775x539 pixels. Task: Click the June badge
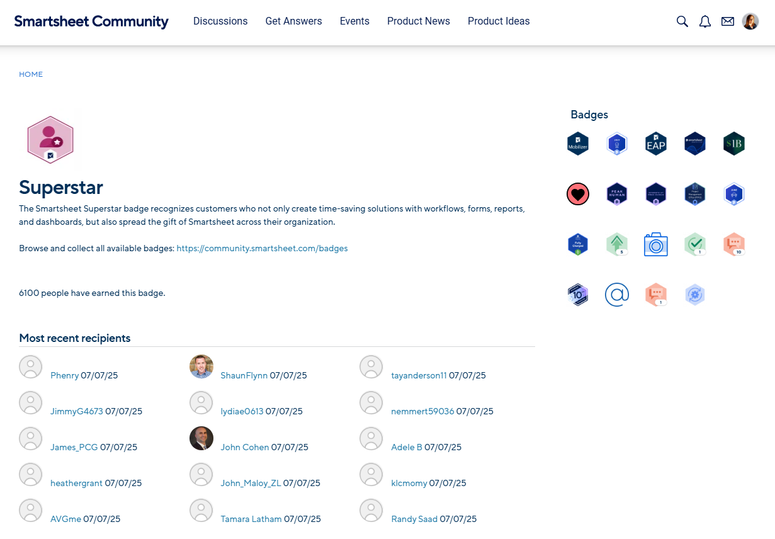(x=734, y=194)
